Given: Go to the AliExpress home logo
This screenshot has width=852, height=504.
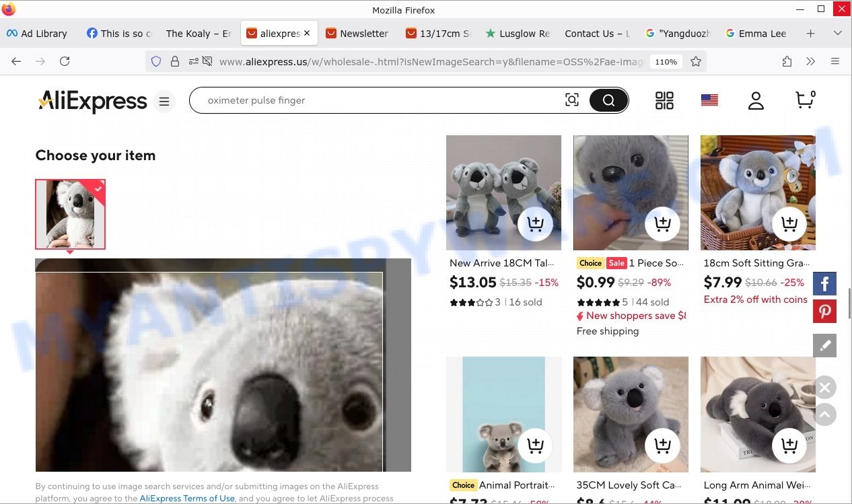Looking at the screenshot, I should (x=92, y=102).
